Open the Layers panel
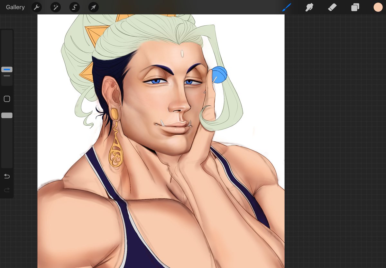 pyautogui.click(x=355, y=7)
